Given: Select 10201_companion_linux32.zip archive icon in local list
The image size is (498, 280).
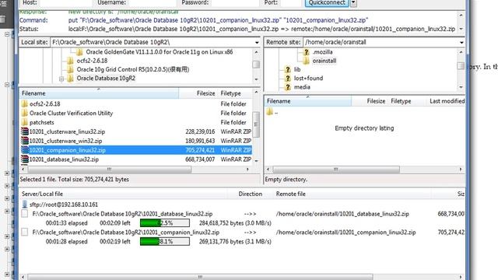Looking at the screenshot, I should coord(25,150).
